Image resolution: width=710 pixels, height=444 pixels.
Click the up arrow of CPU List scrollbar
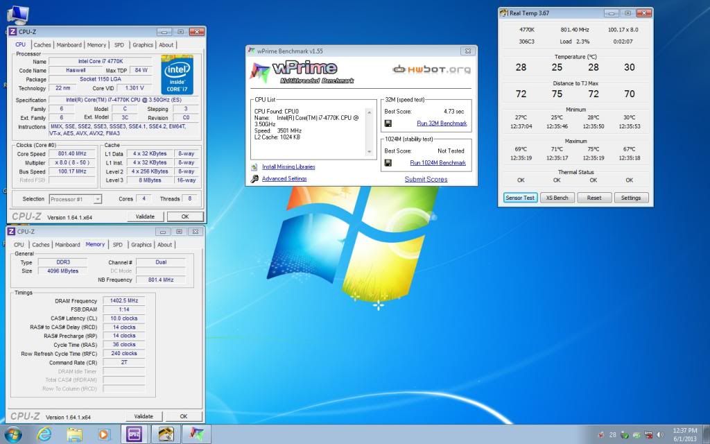(370, 112)
